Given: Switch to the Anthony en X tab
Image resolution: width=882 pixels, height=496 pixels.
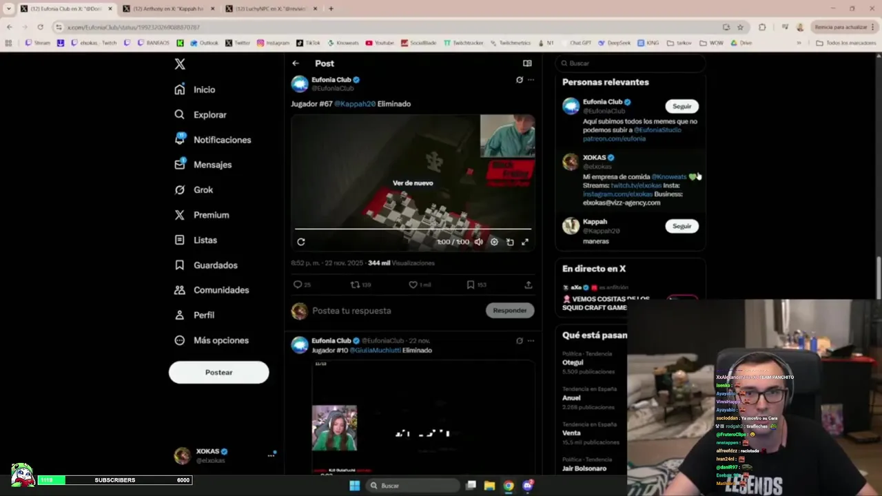Looking at the screenshot, I should (x=168, y=9).
